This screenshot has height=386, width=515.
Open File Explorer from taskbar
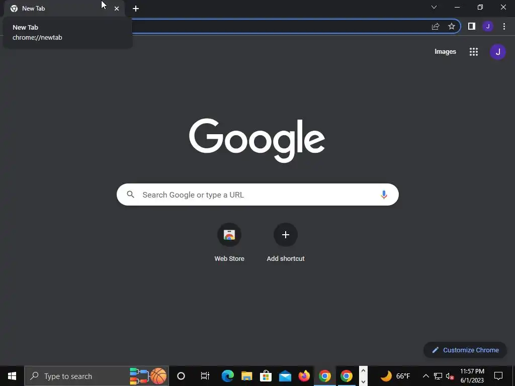pyautogui.click(x=246, y=376)
